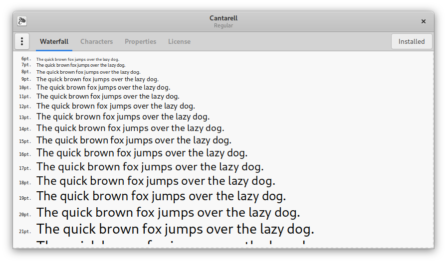This screenshot has height=263, width=447.
Task: Click the 15pt pangram preview line
Action: click(134, 140)
